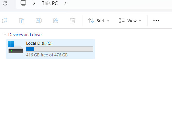Collapse the Devices and drives group
Viewport: 172px width, 114px height.
(x=5, y=35)
